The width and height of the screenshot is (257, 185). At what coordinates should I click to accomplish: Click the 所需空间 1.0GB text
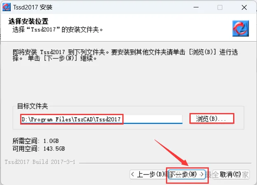[35, 141]
